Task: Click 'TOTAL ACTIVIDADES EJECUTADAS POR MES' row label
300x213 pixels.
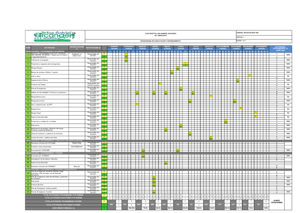Action: pyautogui.click(x=64, y=205)
